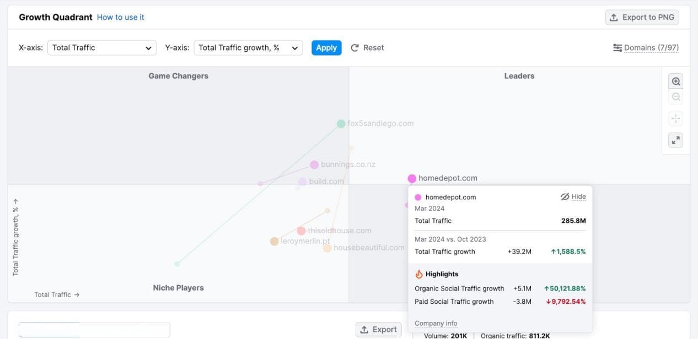
Task: Open the How to use it link
Action: click(120, 18)
